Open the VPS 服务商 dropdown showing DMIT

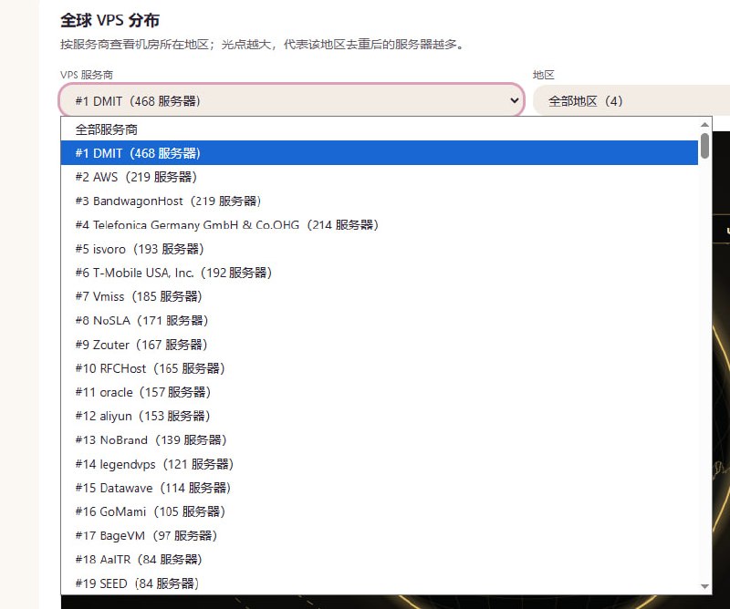point(292,100)
